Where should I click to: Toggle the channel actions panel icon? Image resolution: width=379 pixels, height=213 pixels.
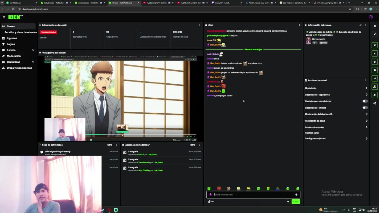375,87
